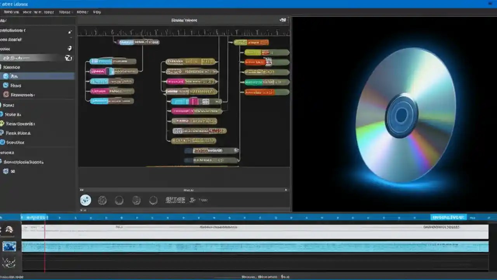Open the Help menu at the far right of the menu bar

96,12
